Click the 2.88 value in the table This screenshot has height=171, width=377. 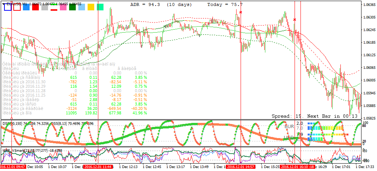pyautogui.click(x=93, y=100)
